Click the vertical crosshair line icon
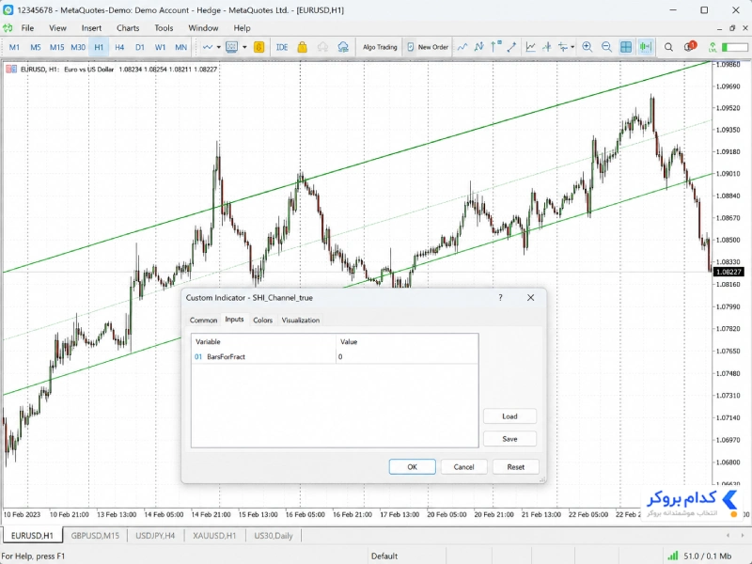This screenshot has height=564, width=752. [547, 47]
